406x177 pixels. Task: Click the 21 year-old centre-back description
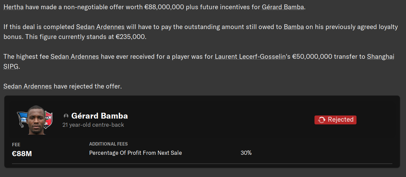(x=93, y=125)
